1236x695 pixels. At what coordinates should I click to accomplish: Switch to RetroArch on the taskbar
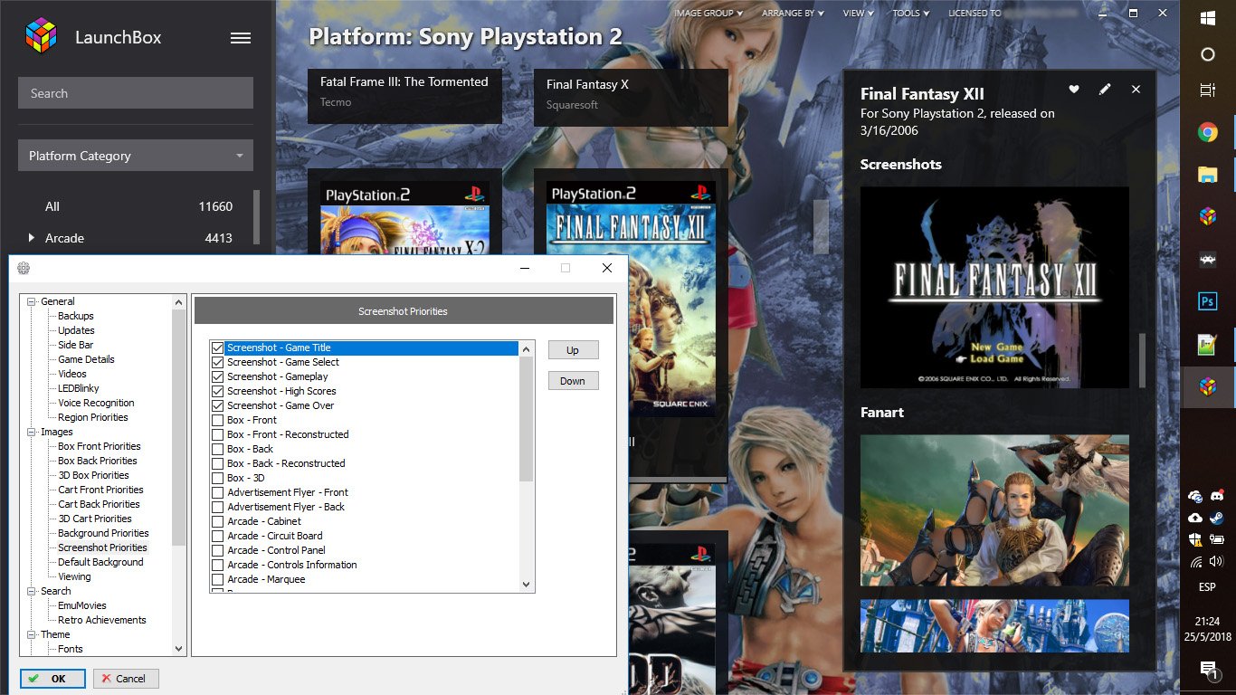[x=1208, y=259]
